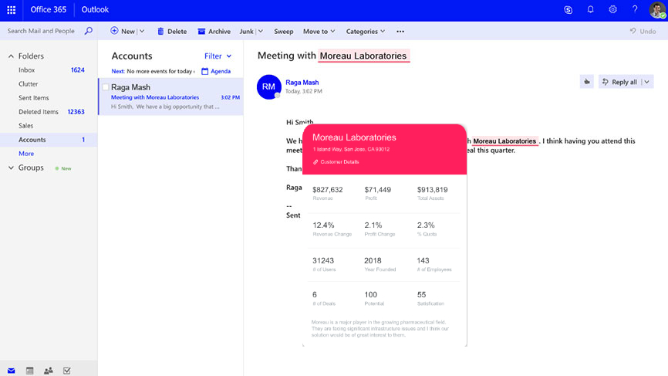Click Moreau Laboratories in the email body

(504, 141)
